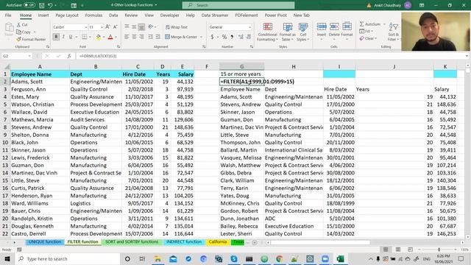Viewport: 471px width, 265px height.
Task: Open Cell Styles gallery
Action: [303, 32]
